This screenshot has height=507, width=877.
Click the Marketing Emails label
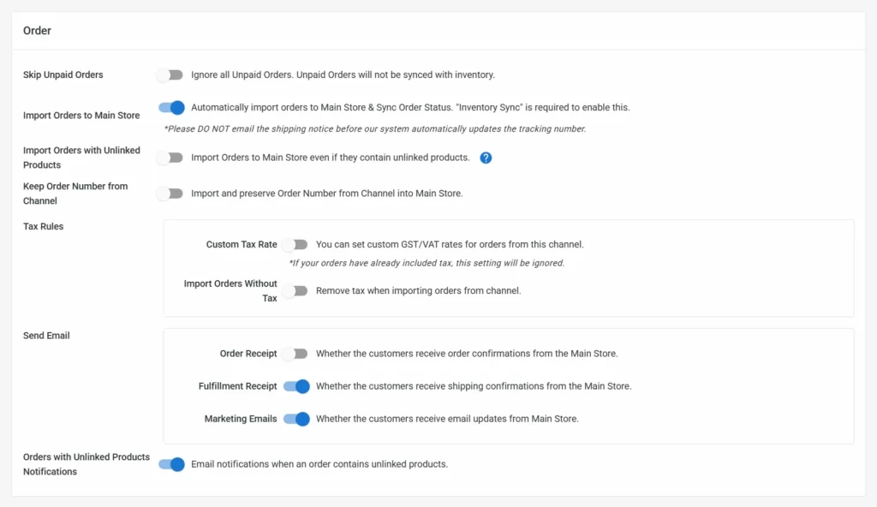tap(242, 419)
